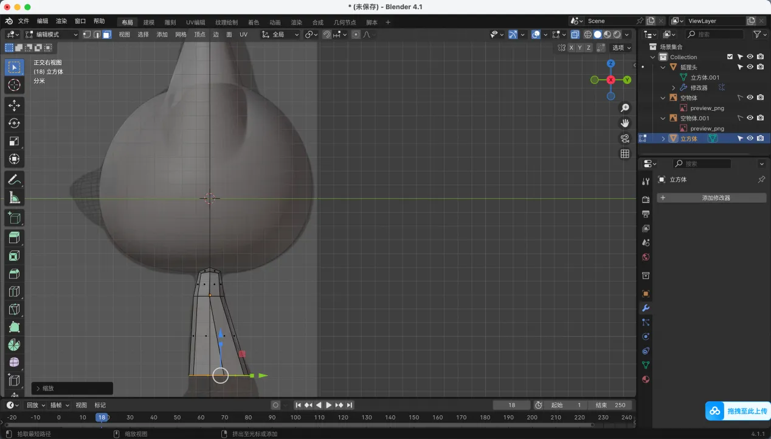771x439 pixels.
Task: Open the Modifiers wrench properties tab
Action: click(x=646, y=308)
